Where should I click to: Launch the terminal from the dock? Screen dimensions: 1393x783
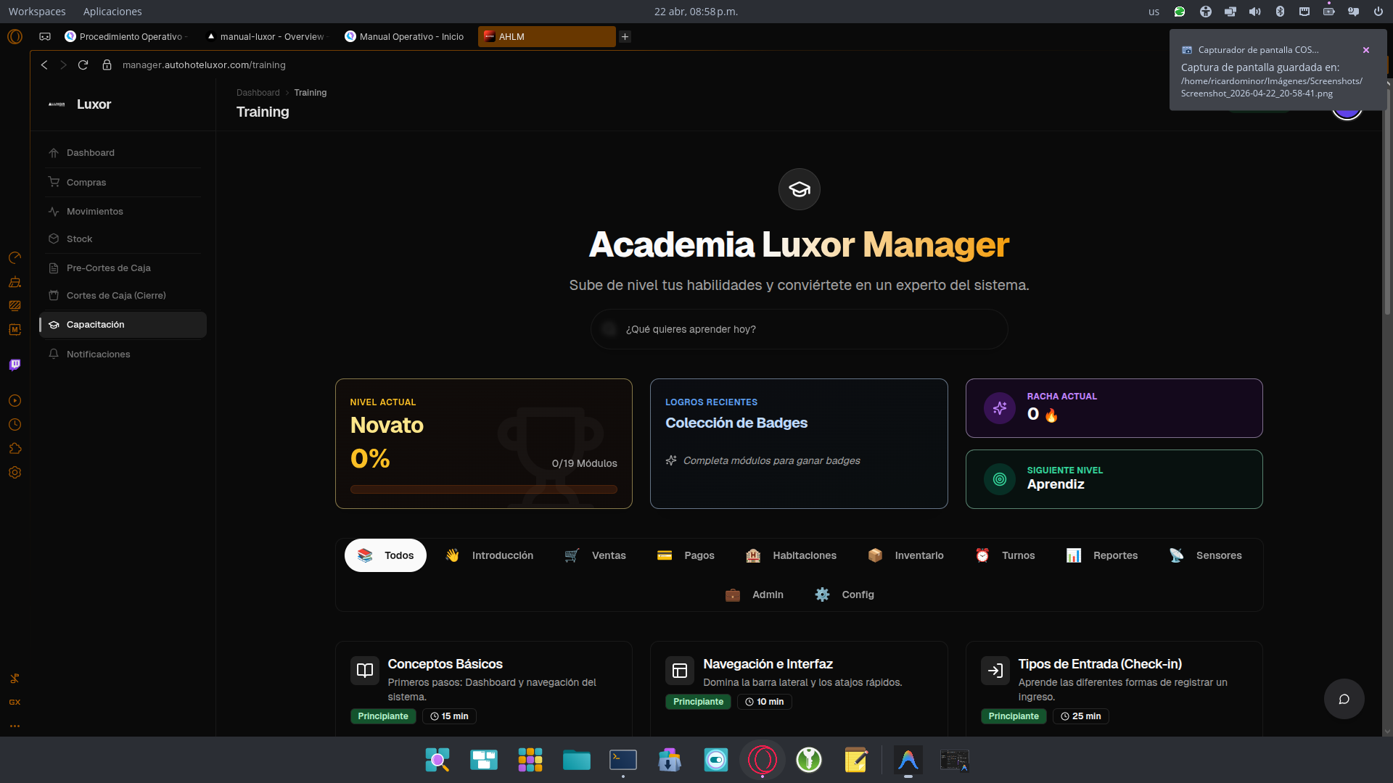click(623, 760)
